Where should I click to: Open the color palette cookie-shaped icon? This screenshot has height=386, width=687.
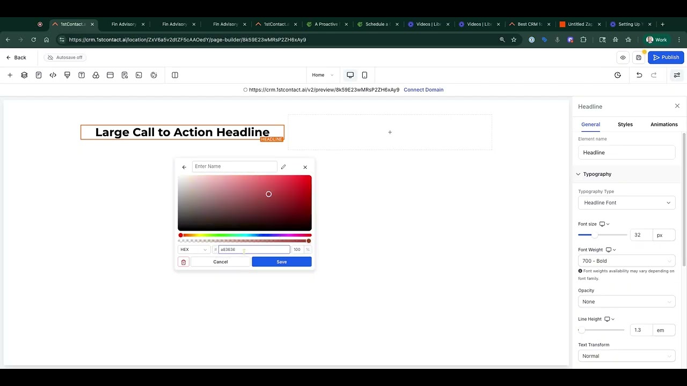point(154,75)
